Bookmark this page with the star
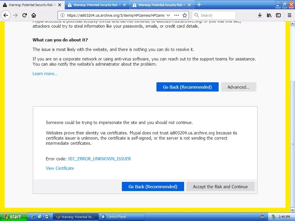 [185, 15]
